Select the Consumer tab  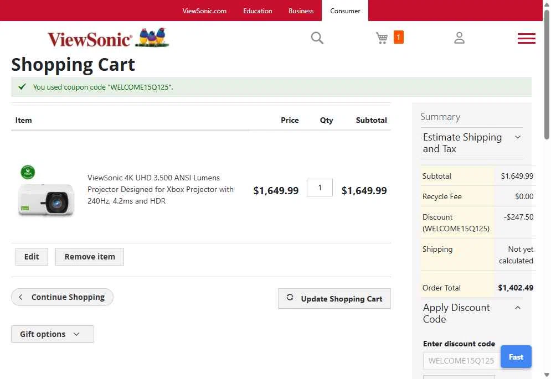tap(345, 11)
